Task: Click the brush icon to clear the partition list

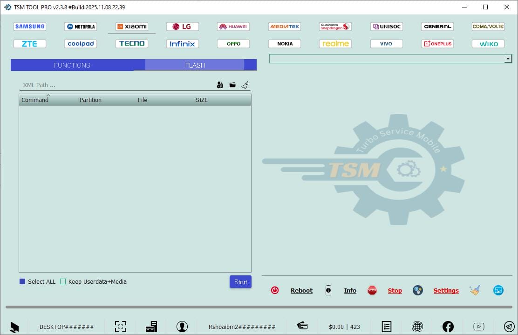Action: point(245,85)
